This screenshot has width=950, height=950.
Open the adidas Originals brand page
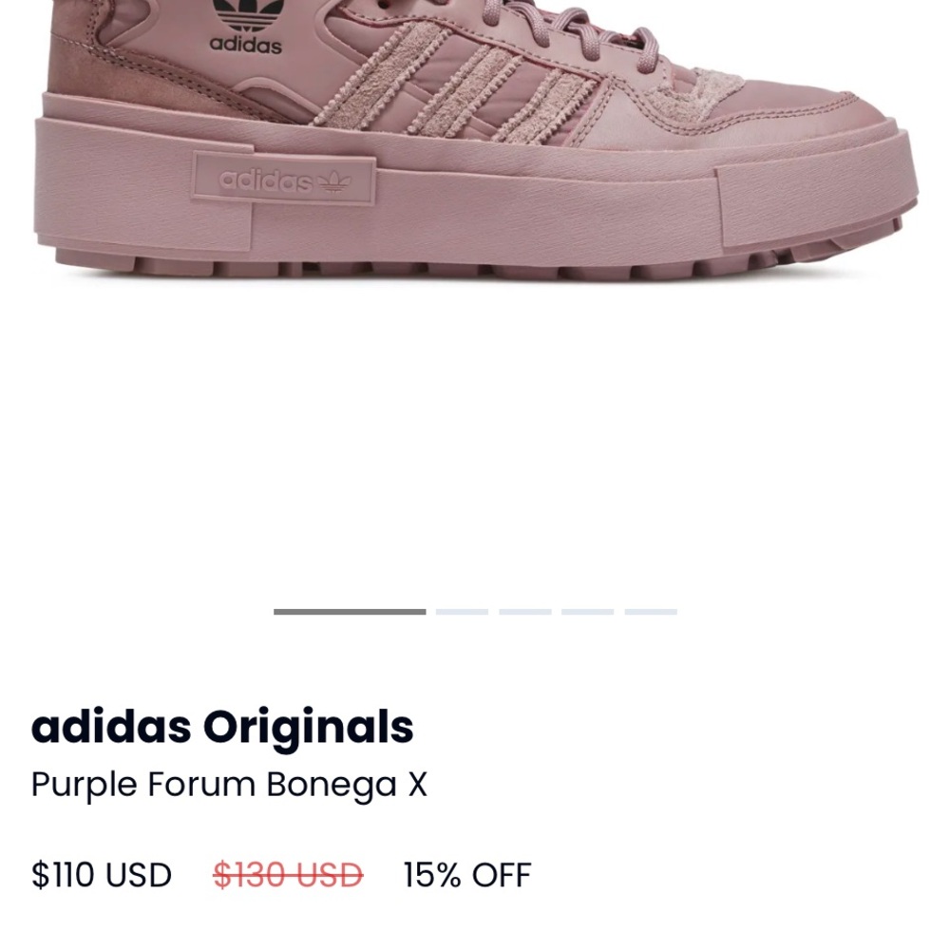click(224, 727)
